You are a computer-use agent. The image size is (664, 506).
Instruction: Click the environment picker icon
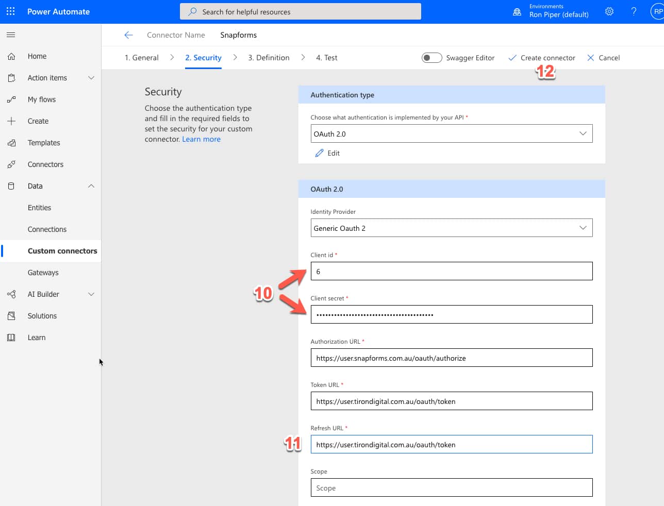tap(517, 11)
